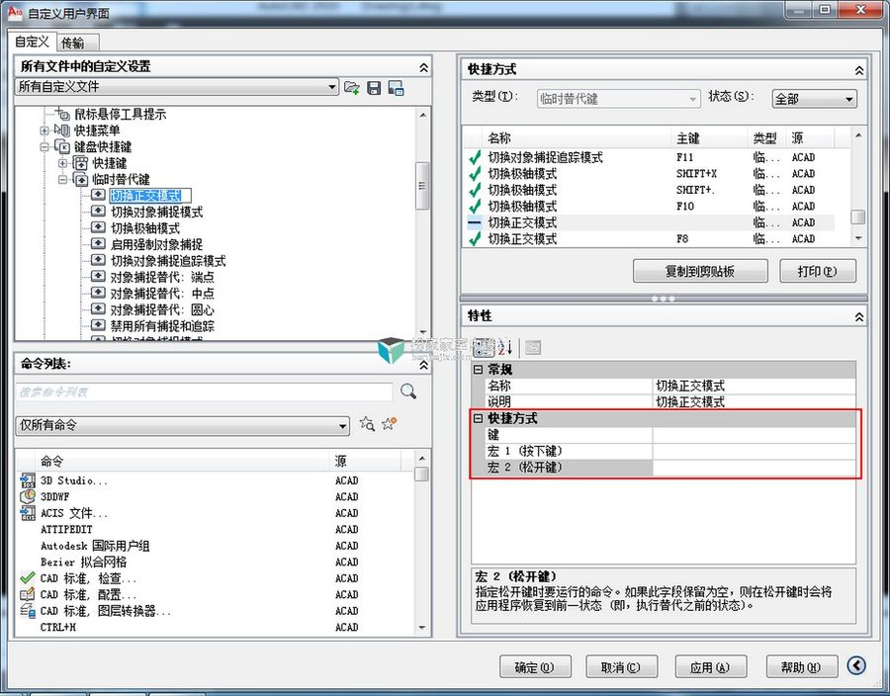The image size is (890, 696).
Task: Select the 自定义 tab
Action: (x=31, y=42)
